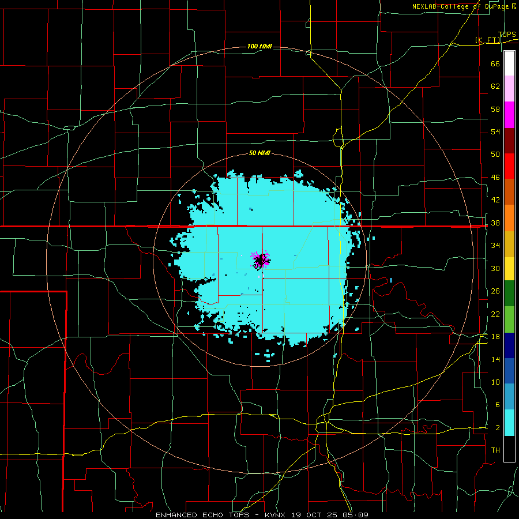Click the '22' legend value

495,314
